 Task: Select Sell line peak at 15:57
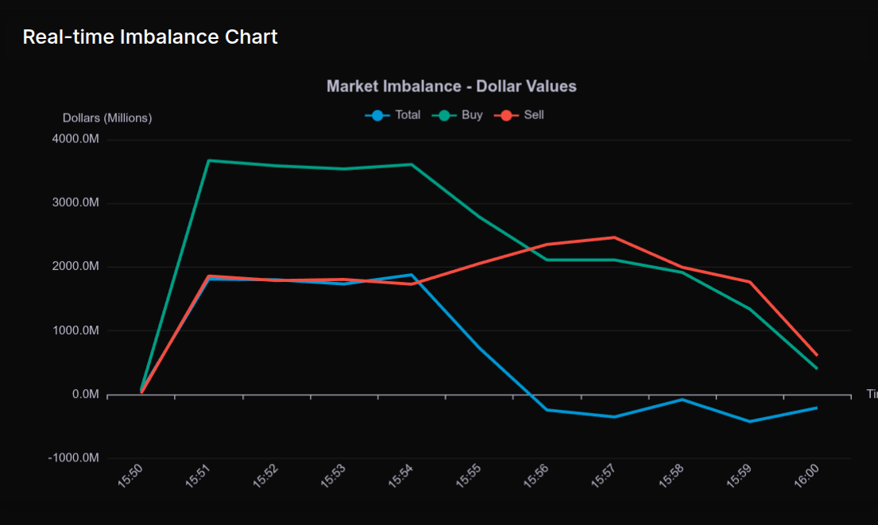click(x=614, y=237)
